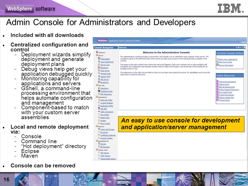This screenshot has width=248, height=186.
Task: Click the red Shutdown icon
Action: pyautogui.click(x=99, y=67)
